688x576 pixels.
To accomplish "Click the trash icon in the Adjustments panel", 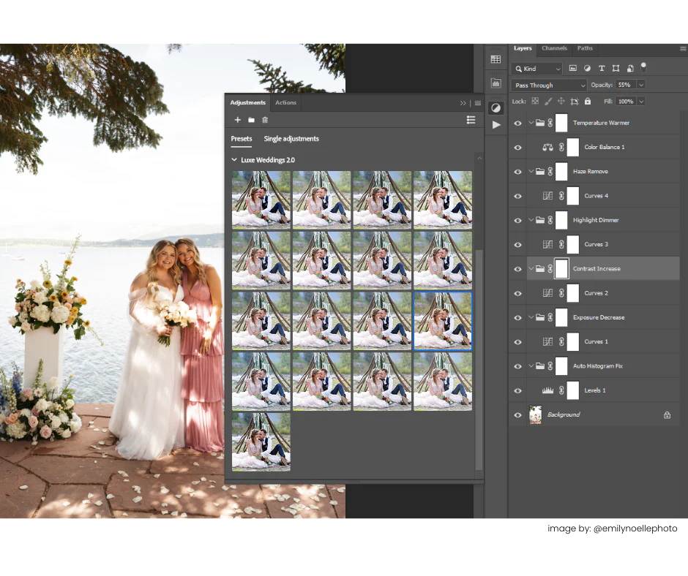I will (265, 120).
